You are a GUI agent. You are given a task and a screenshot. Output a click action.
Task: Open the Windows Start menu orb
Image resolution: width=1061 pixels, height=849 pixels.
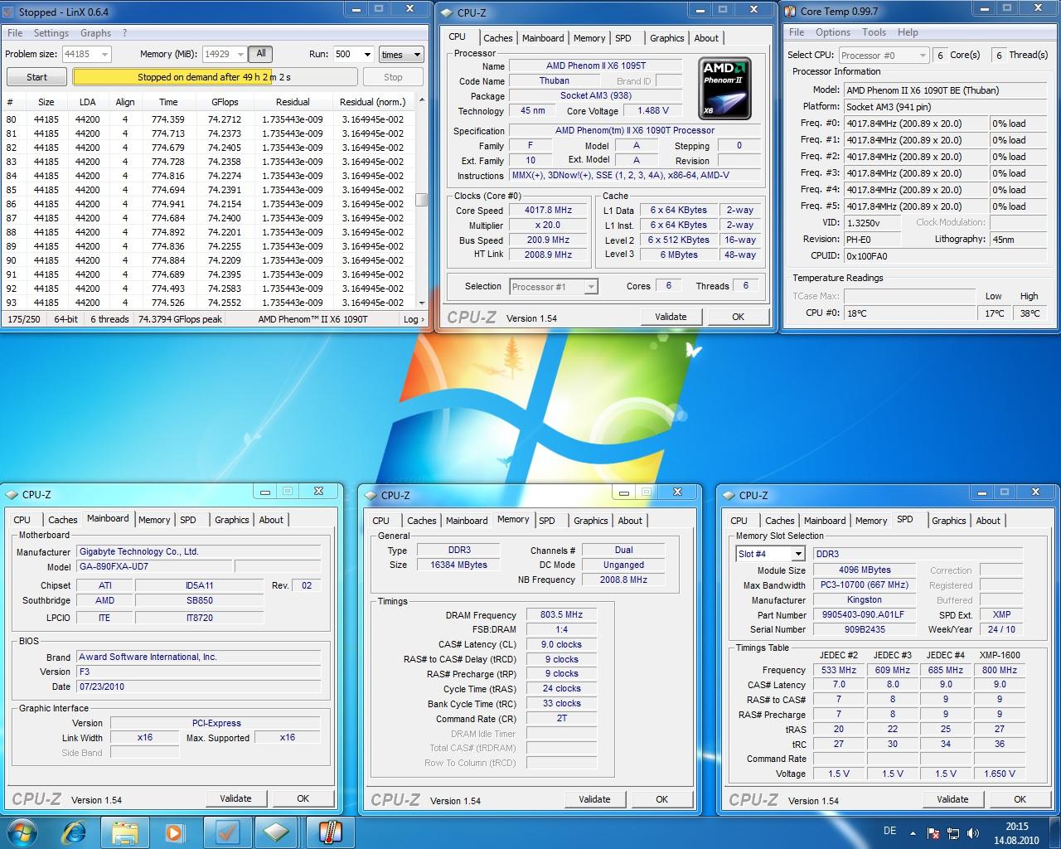(x=22, y=832)
